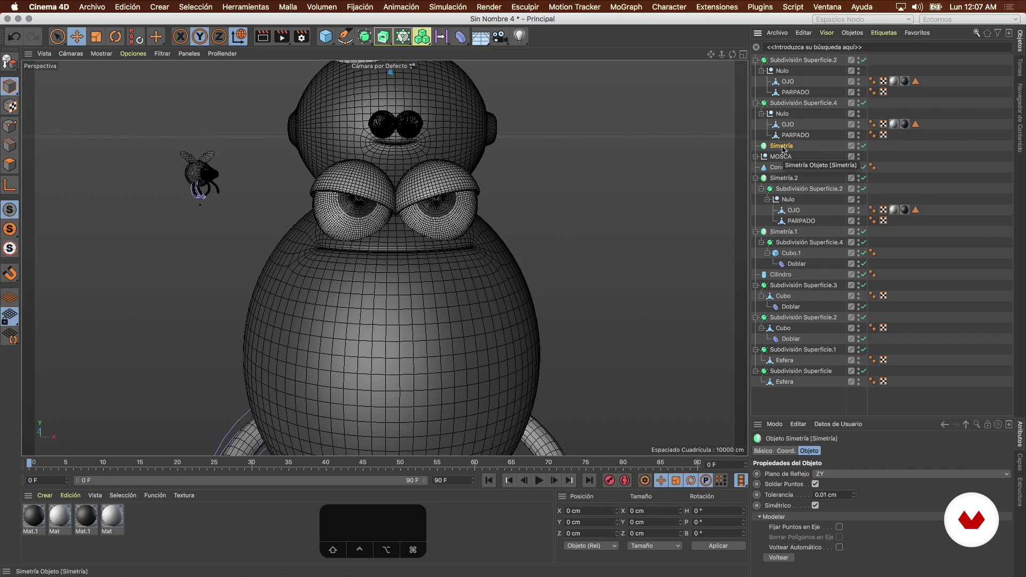Image resolution: width=1026 pixels, height=577 pixels.
Task: Toggle visibility dots for MOSCA object
Action: (858, 157)
